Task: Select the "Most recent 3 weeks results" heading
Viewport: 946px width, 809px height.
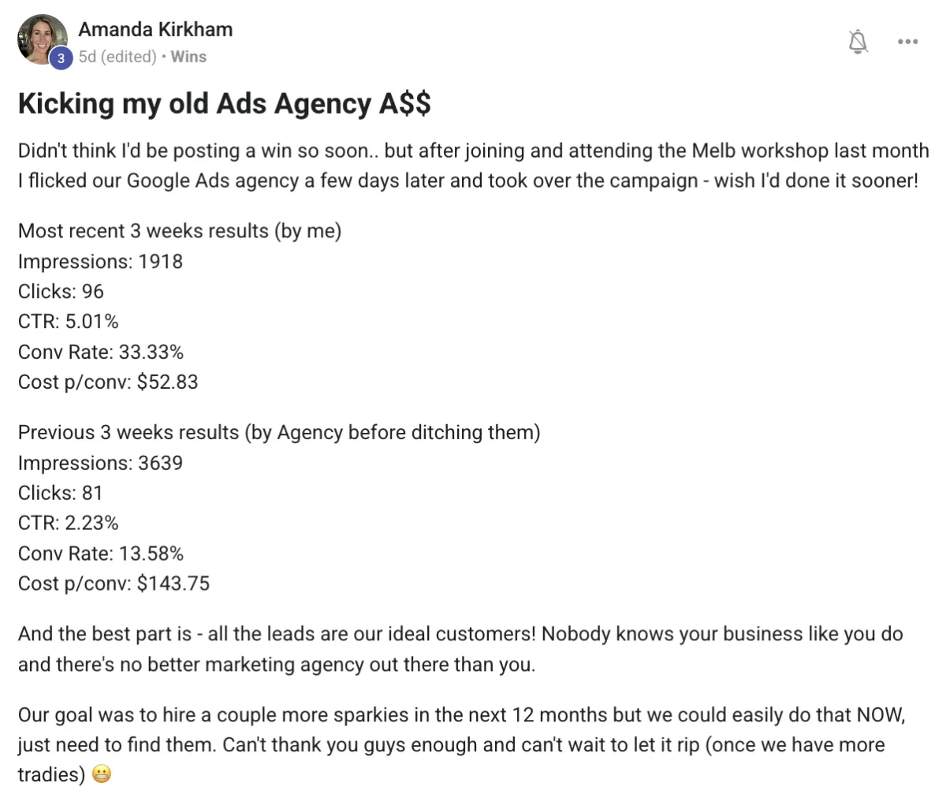Action: 180,231
